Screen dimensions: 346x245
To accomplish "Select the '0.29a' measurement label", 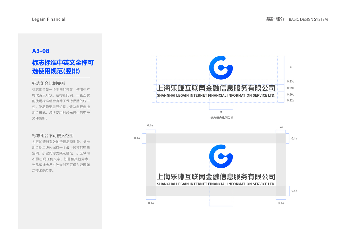I will (x=291, y=88).
